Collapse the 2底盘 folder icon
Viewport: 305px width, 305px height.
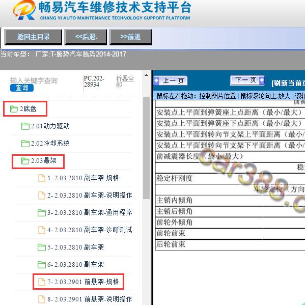14,109
